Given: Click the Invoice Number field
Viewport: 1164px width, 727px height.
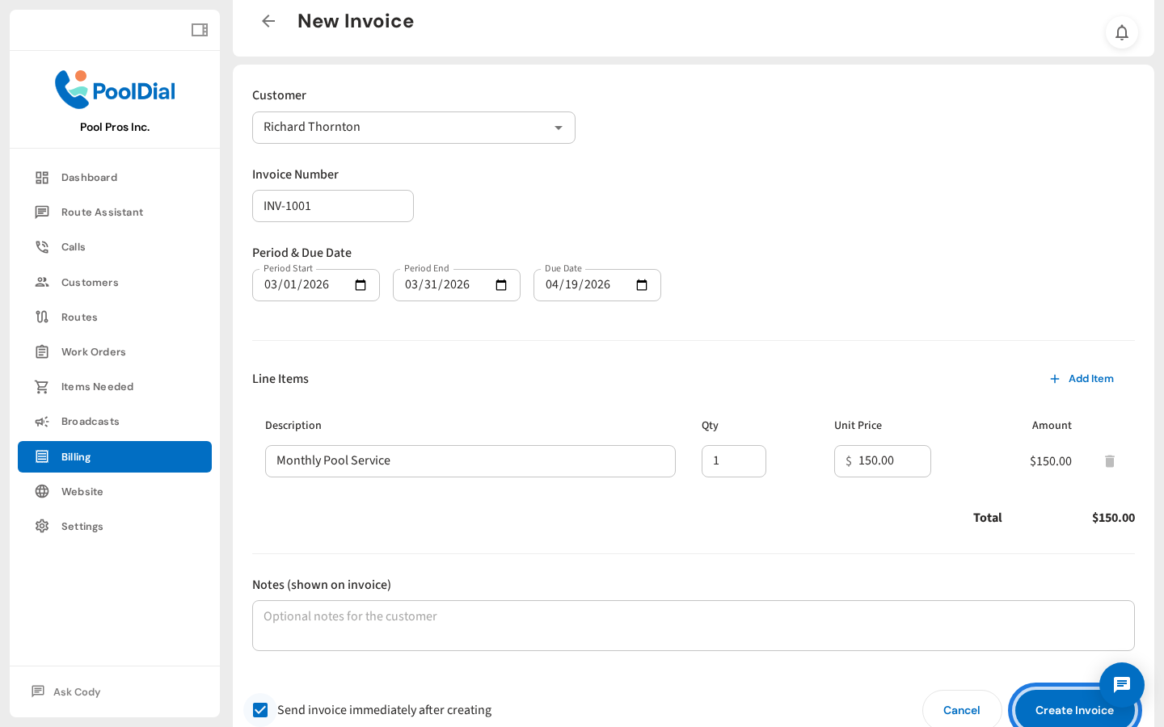Looking at the screenshot, I should (x=332, y=206).
